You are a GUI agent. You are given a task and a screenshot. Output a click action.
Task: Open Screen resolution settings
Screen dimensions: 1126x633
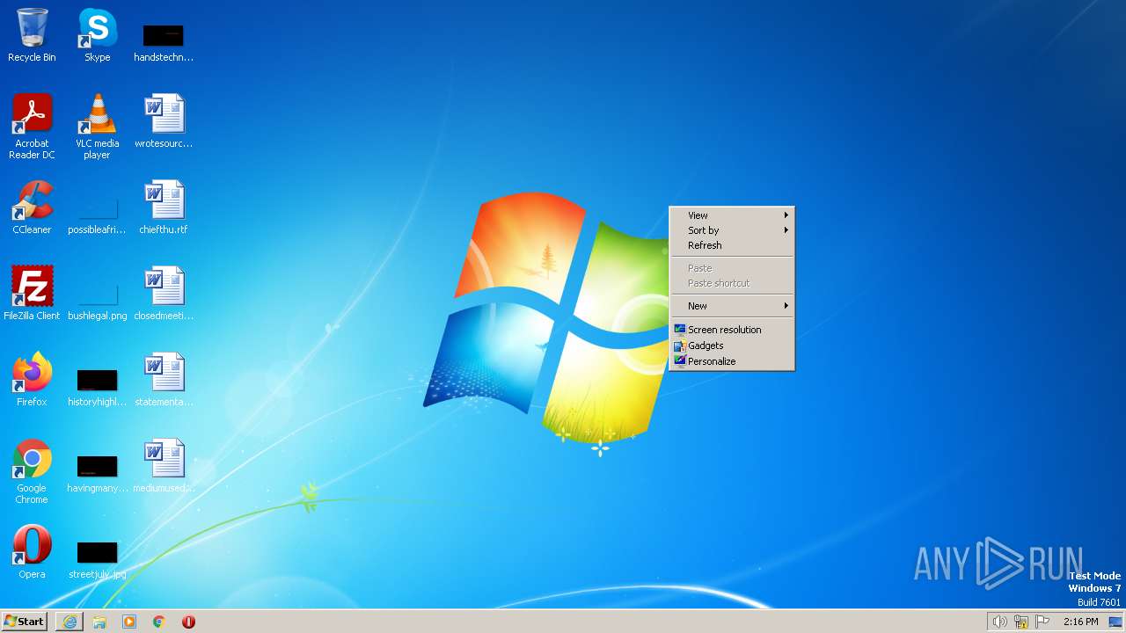pos(732,330)
